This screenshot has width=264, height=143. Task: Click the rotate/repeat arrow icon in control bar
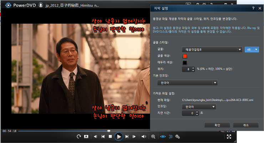click(x=78, y=137)
